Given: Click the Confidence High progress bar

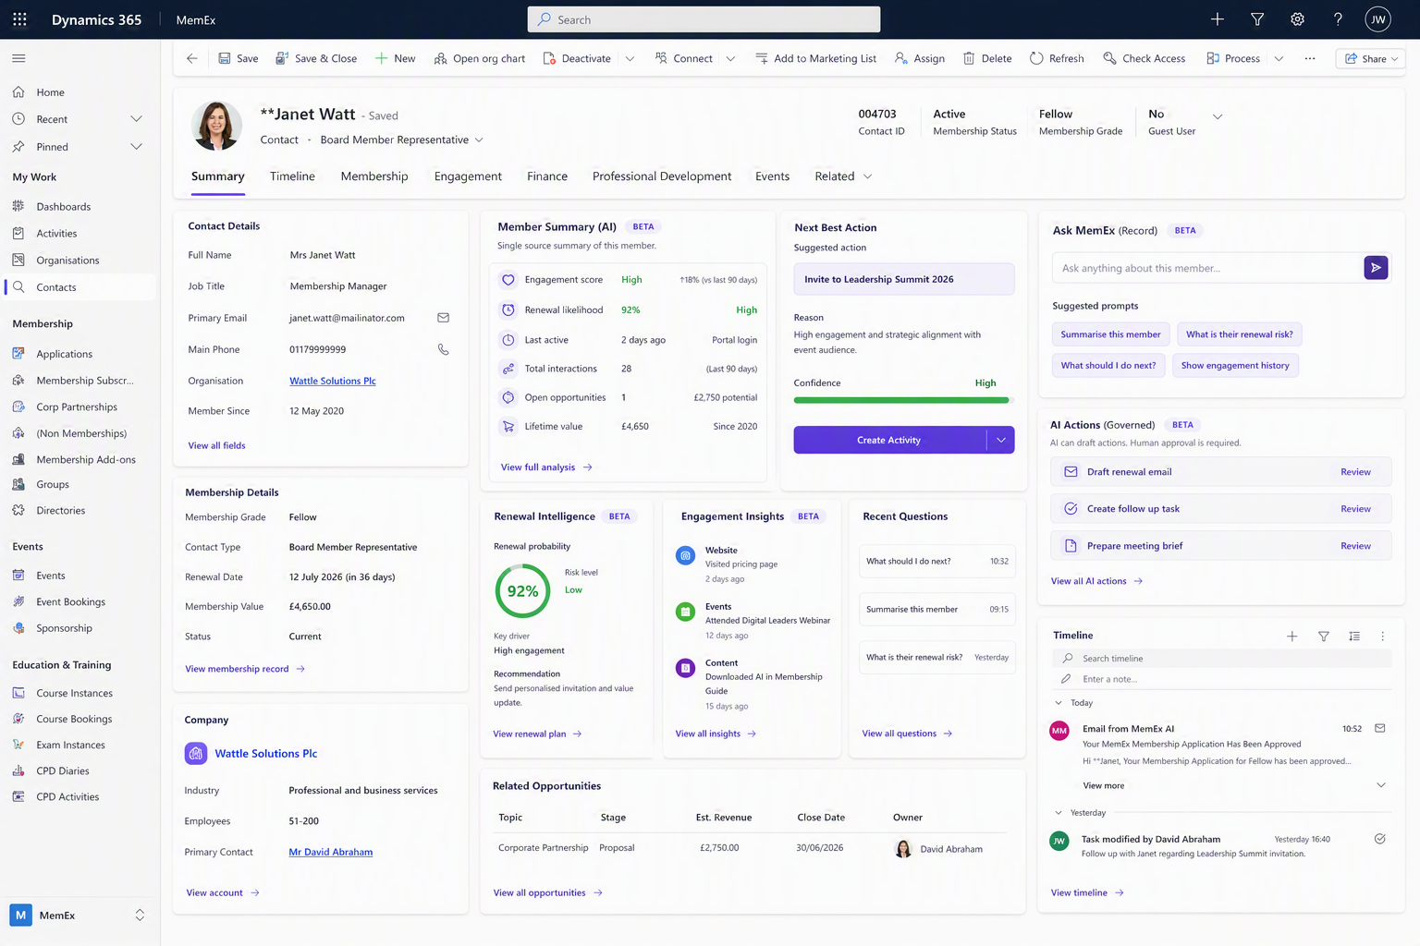Looking at the screenshot, I should click(x=904, y=400).
